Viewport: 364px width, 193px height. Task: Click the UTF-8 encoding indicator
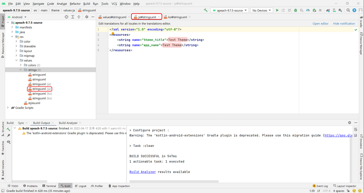[x=326, y=191]
